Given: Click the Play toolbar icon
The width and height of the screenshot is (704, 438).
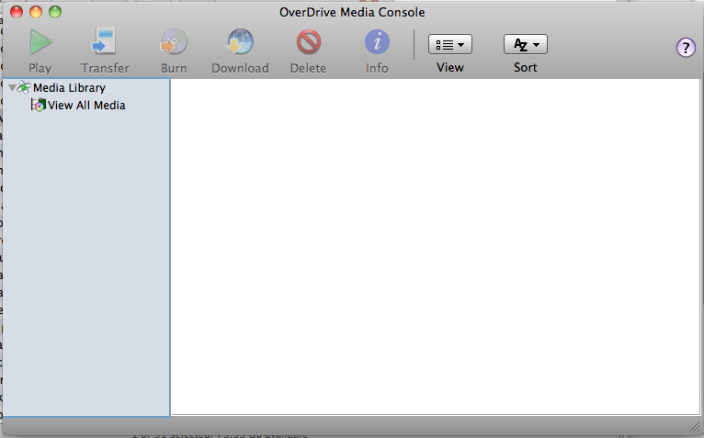Looking at the screenshot, I should tap(40, 41).
